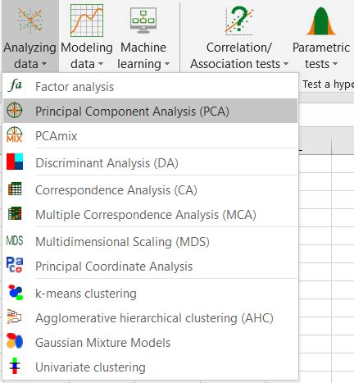Click the Correspondence Analysis grid icon
Viewport: 354px width, 383px height.
[x=15, y=189]
